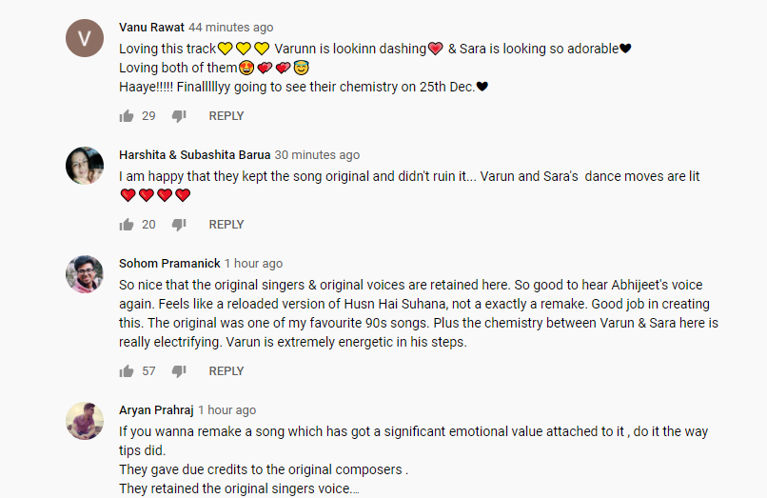The image size is (767, 498).
Task: Reply to Vanu Rawat's comment
Action: pyautogui.click(x=226, y=116)
